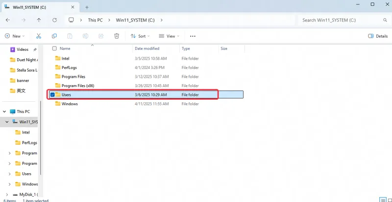
Task: Open the banner folder in sidebar
Action: [x=20, y=81]
